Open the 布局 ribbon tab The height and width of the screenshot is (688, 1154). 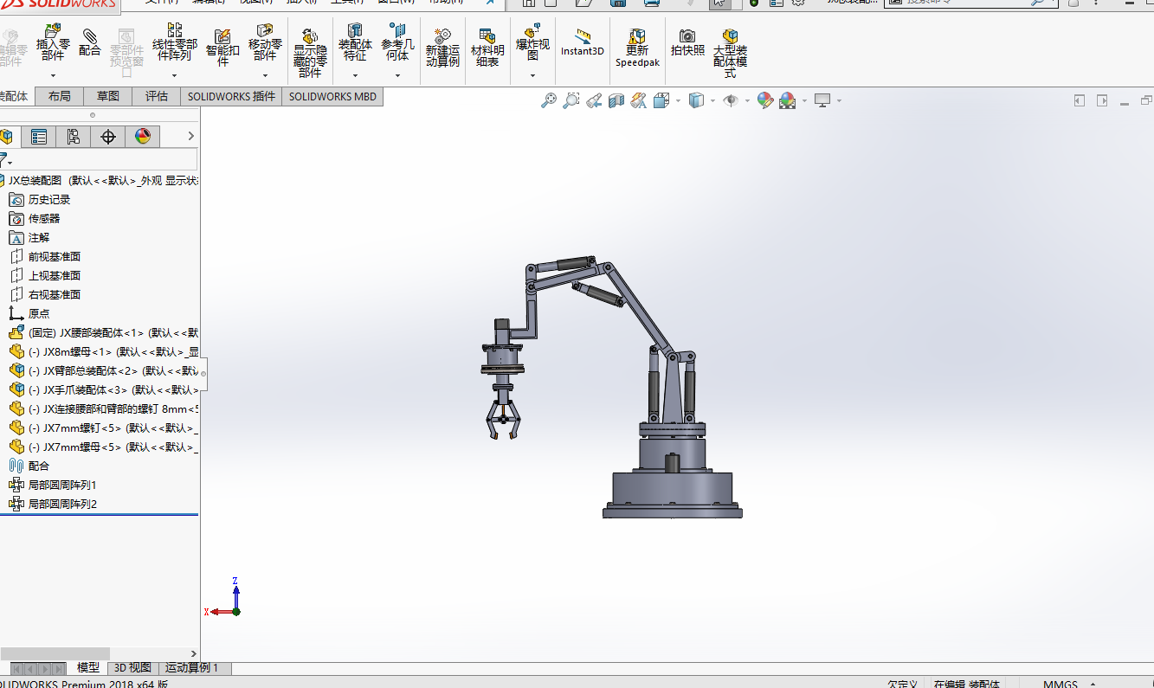click(x=58, y=96)
